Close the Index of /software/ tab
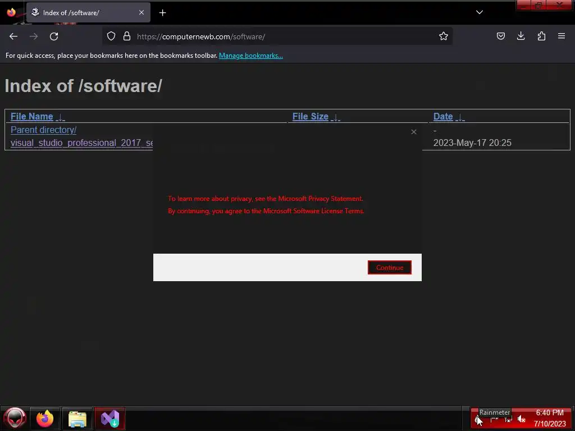This screenshot has height=431, width=575. tap(142, 12)
